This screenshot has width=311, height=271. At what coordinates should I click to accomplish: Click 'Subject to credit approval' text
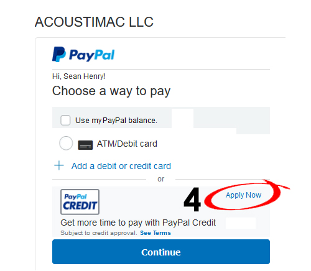(x=99, y=233)
